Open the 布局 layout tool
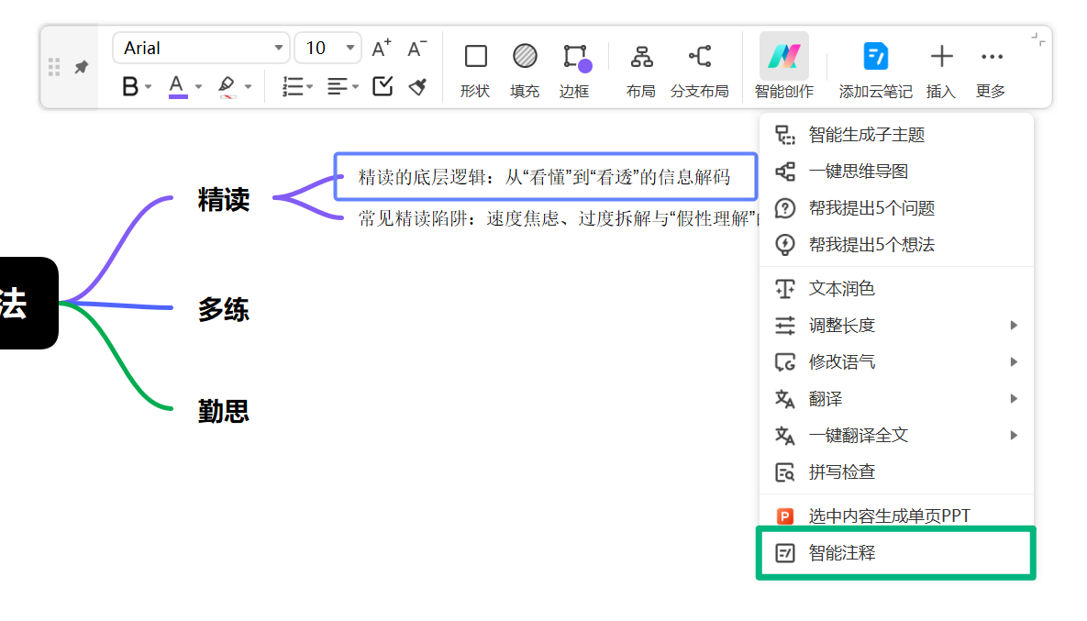 point(641,71)
